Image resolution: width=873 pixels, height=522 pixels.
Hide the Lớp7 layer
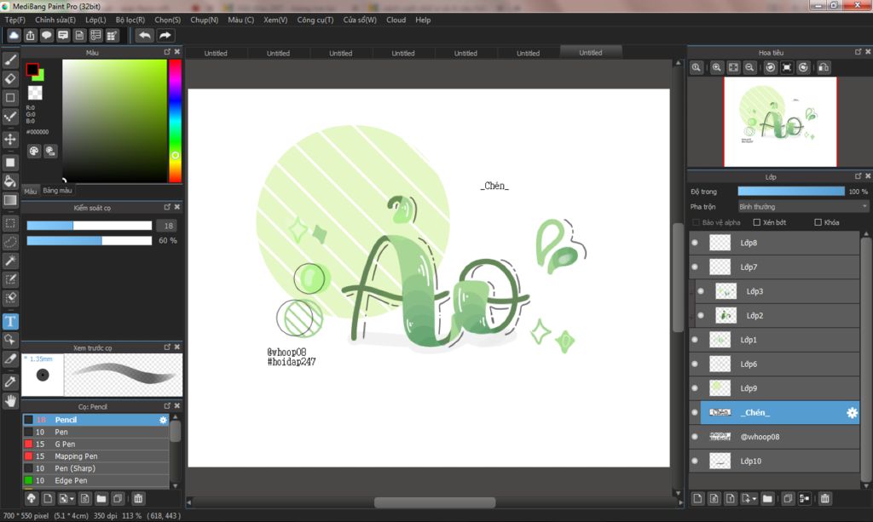(695, 267)
